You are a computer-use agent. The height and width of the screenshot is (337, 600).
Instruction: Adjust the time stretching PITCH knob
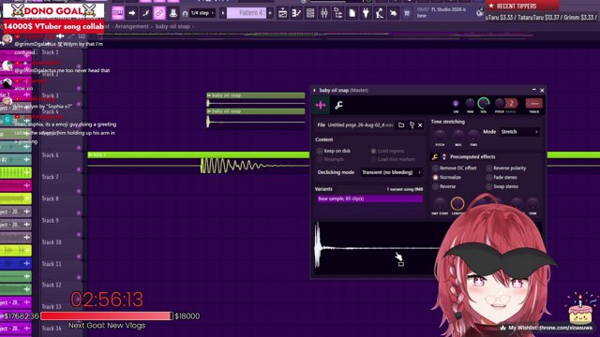(x=440, y=136)
